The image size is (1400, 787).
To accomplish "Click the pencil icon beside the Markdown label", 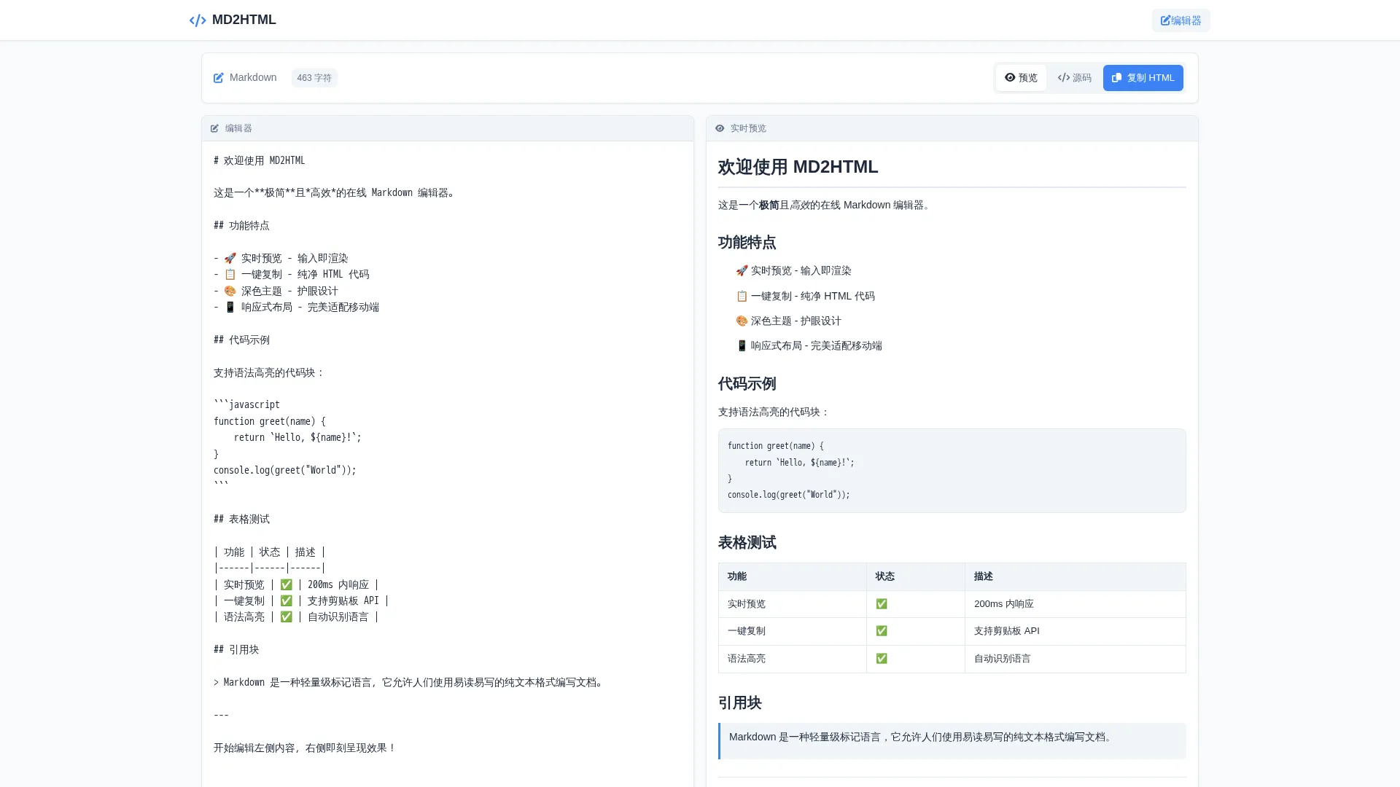I will pyautogui.click(x=218, y=77).
